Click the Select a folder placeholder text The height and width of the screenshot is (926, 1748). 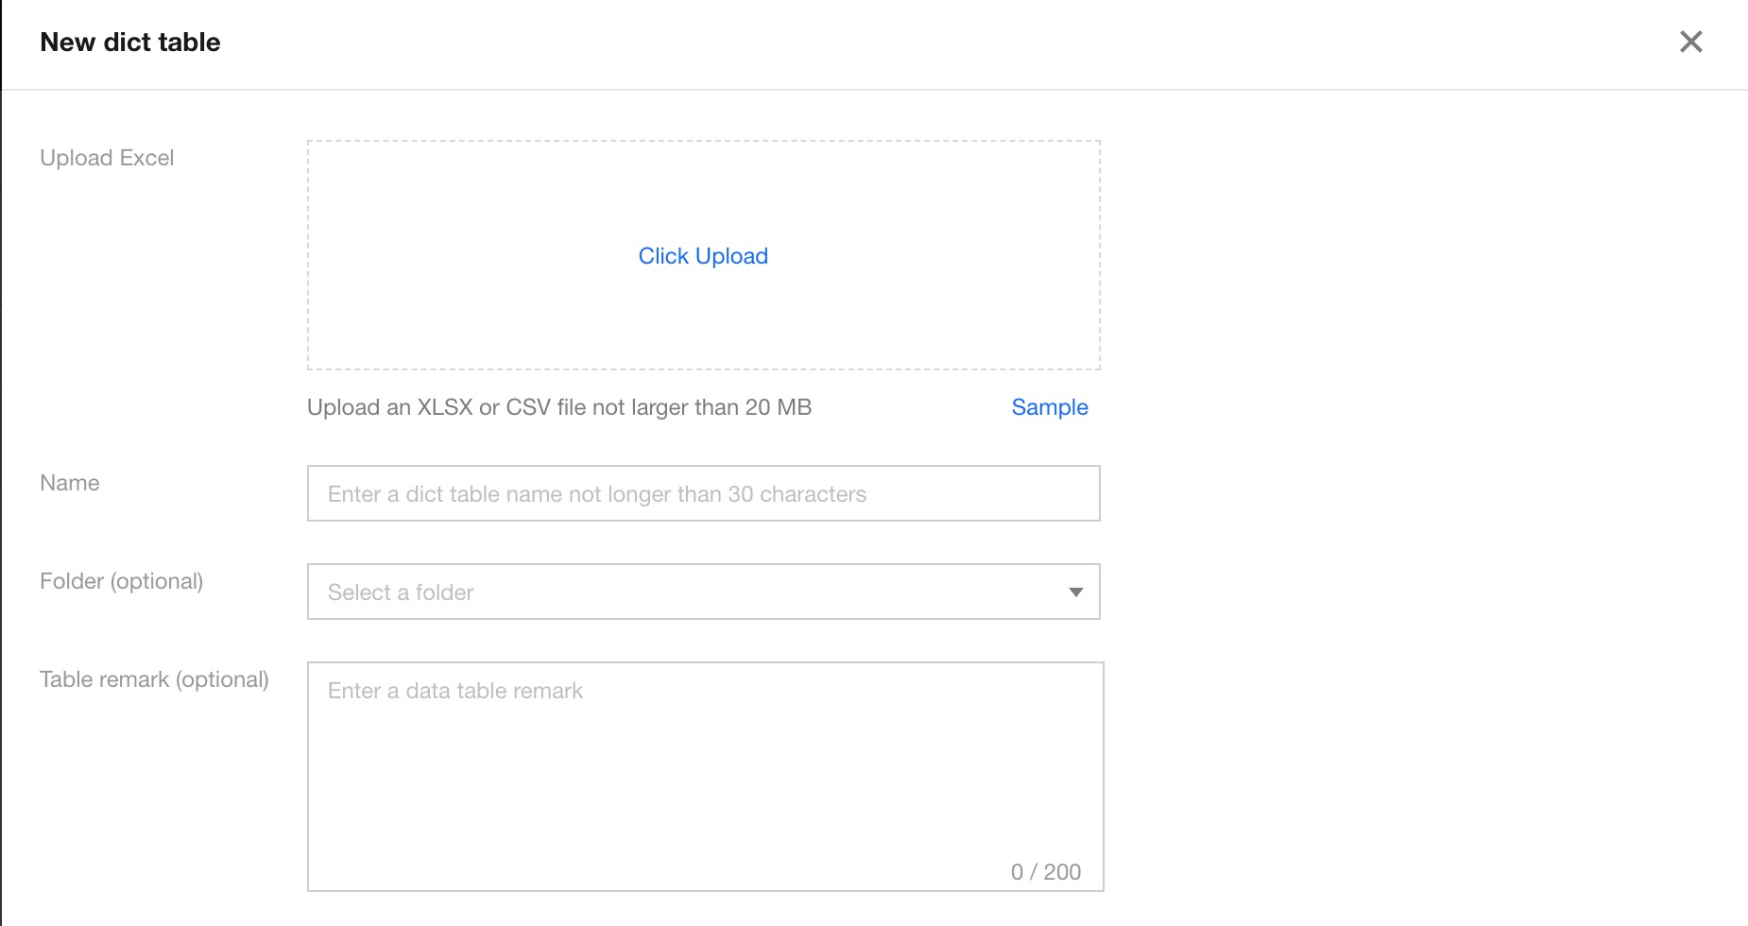[x=401, y=592]
